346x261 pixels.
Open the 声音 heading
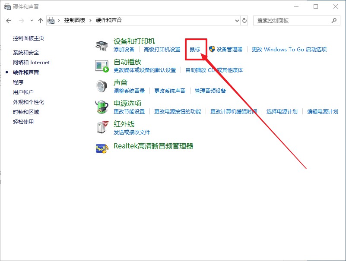[x=120, y=82]
